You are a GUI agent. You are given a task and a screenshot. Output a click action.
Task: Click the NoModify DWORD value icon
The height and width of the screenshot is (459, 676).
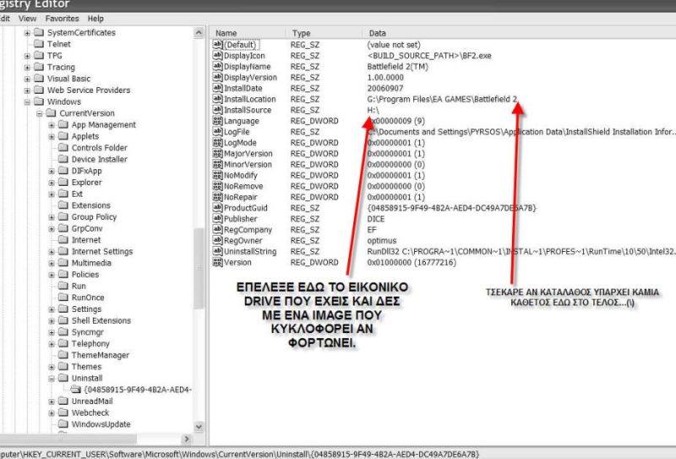pyautogui.click(x=218, y=175)
